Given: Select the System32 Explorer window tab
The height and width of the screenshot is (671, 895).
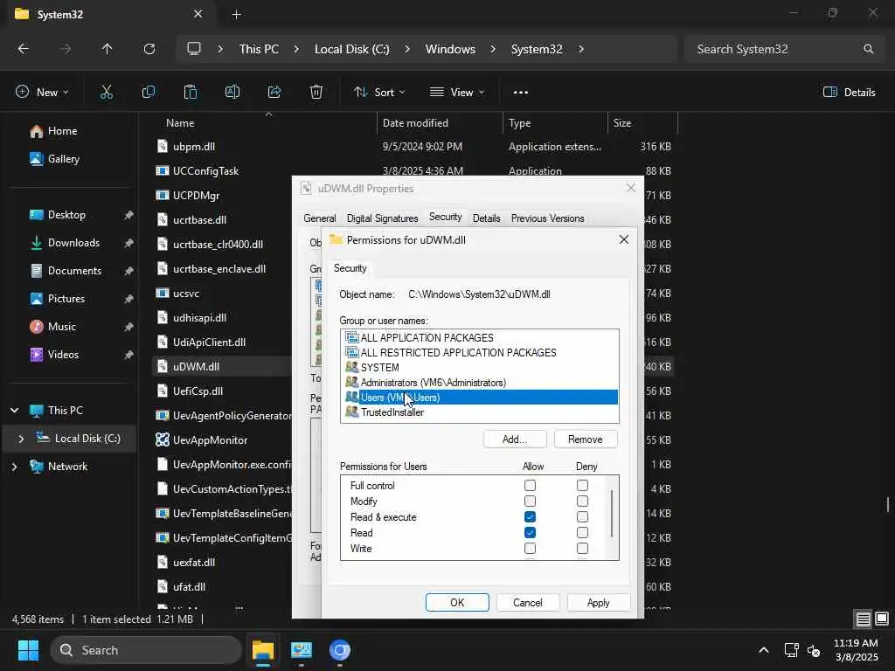Looking at the screenshot, I should 108,15.
